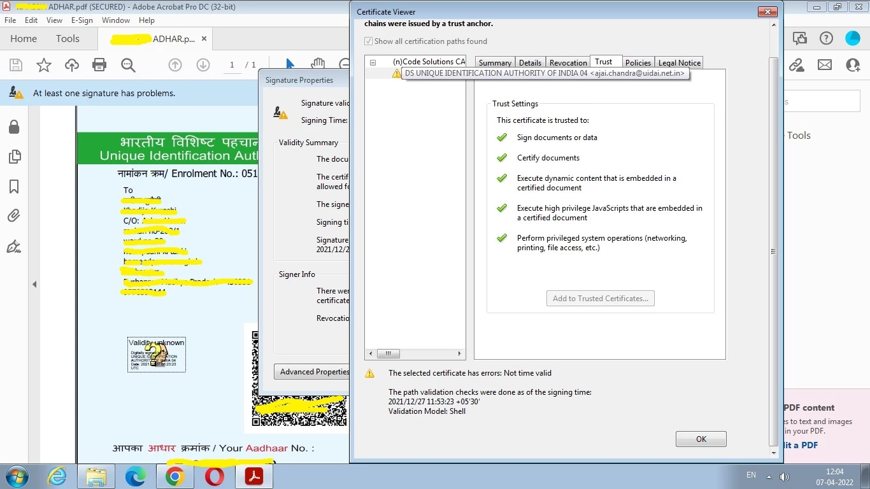Open the lock security panel icon

(13, 127)
